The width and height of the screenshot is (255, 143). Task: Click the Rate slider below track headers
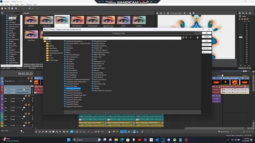(x=21, y=131)
